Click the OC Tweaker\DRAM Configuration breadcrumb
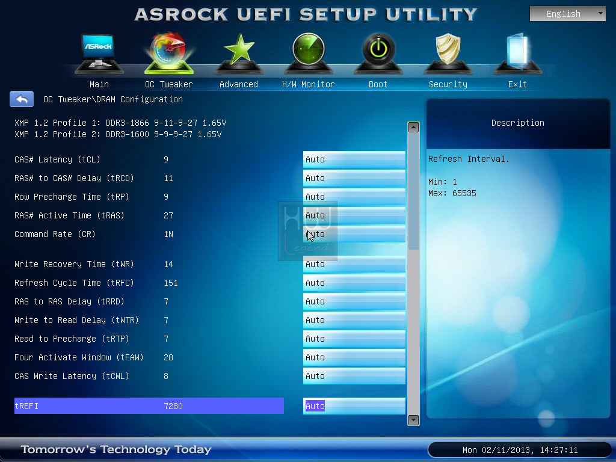 pyautogui.click(x=112, y=99)
